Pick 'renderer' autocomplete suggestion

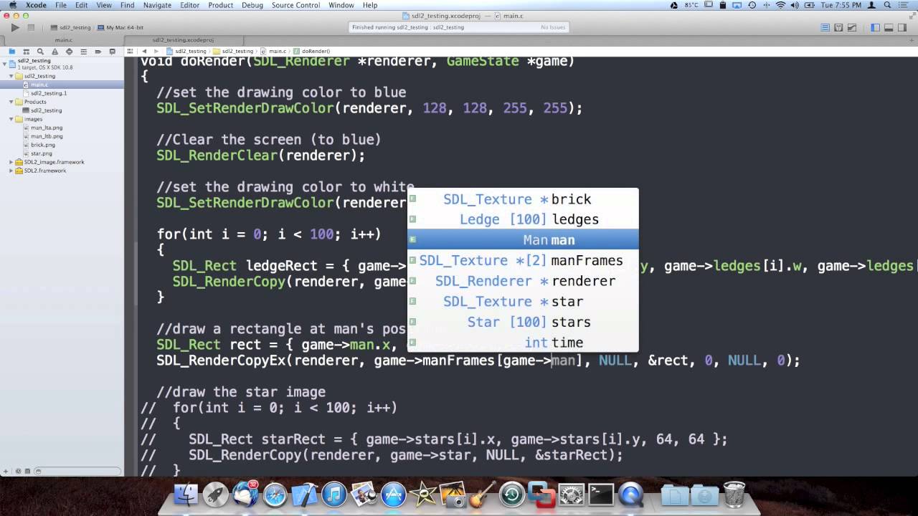[523, 281]
